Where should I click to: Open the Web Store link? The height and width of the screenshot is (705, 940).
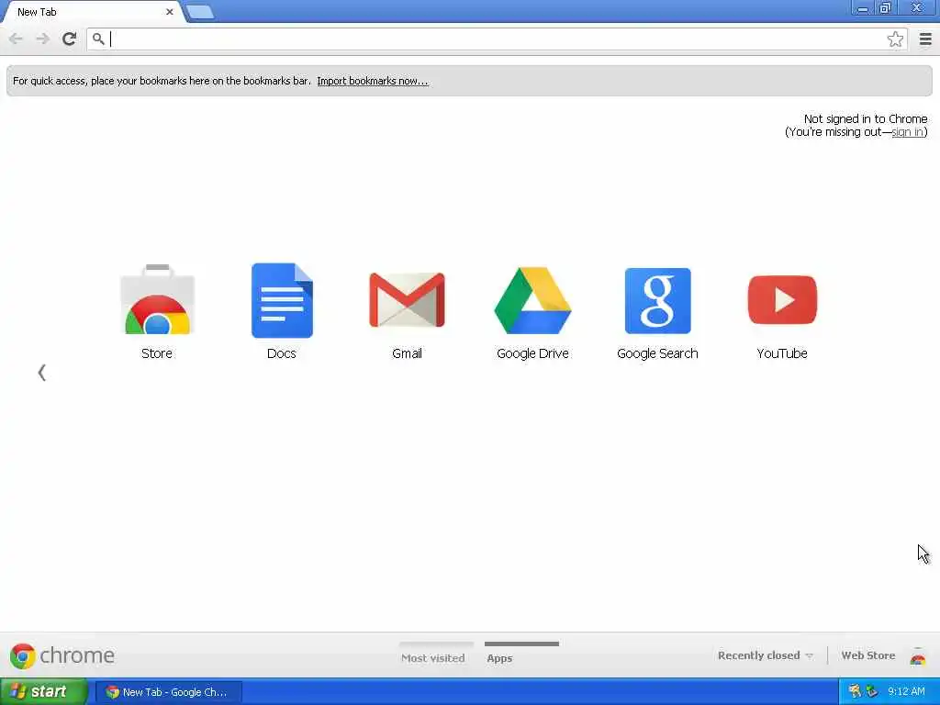click(x=868, y=655)
